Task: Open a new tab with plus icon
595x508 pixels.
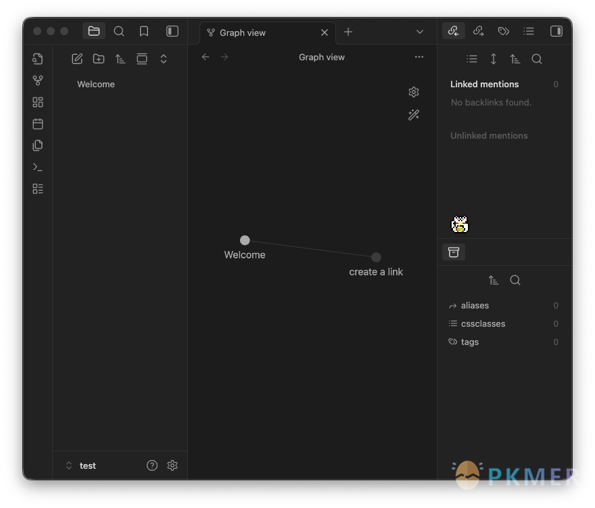Action: (348, 32)
